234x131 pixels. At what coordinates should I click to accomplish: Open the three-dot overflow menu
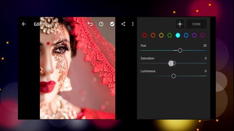point(133,24)
